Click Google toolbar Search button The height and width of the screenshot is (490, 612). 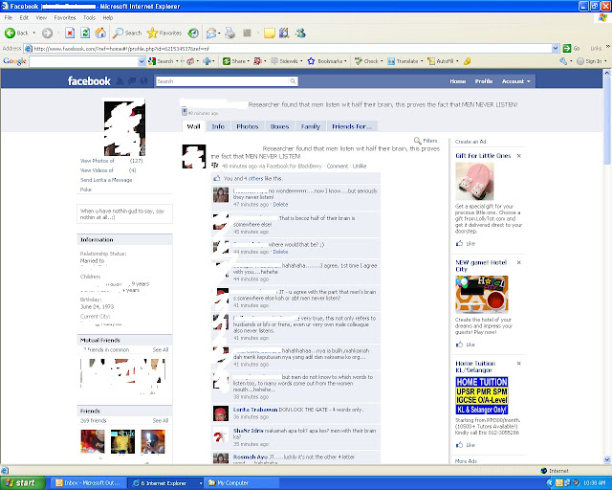click(162, 61)
